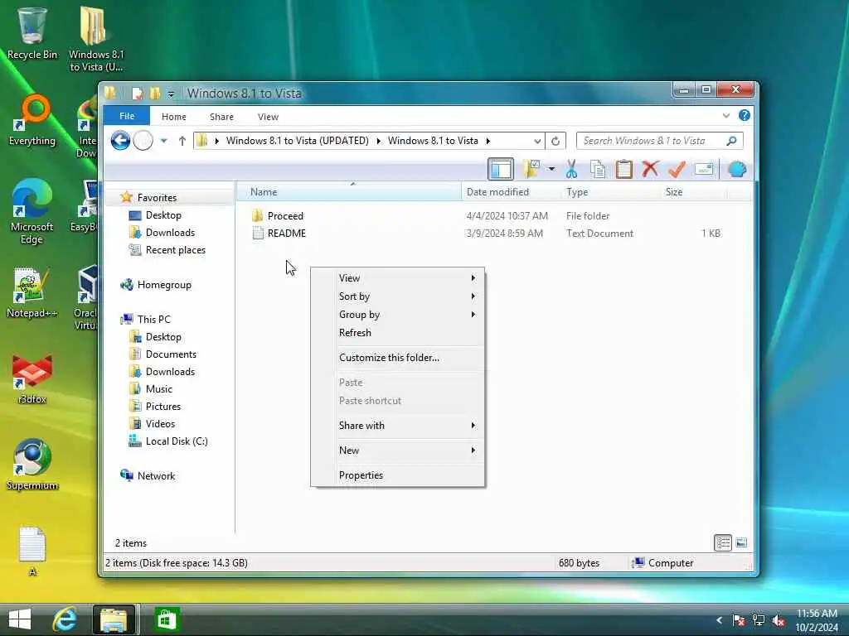Viewport: 849px width, 636px height.
Task: Open folder options dropdown arrow in toolbar
Action: click(551, 169)
